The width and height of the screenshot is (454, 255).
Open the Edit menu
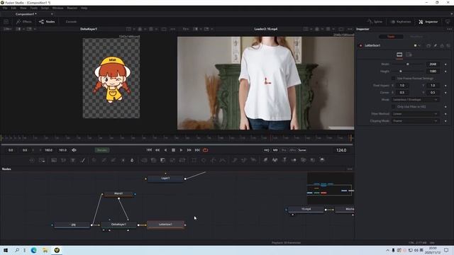tap(13, 8)
